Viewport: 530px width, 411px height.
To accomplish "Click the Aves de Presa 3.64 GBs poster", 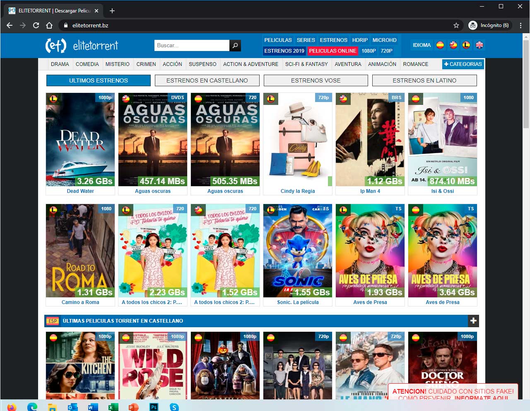I will [443, 251].
